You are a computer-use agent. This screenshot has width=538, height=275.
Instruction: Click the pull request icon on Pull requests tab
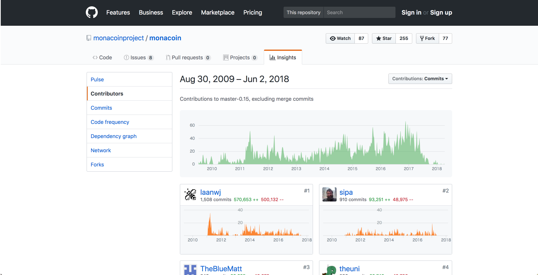168,57
